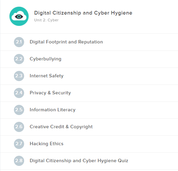The height and width of the screenshot is (171, 178).
Task: Click the 2.3 lesson number badge
Action: pos(19,76)
